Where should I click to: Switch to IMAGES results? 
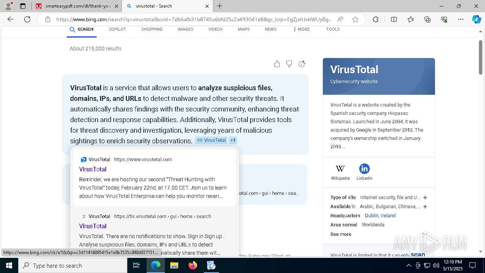coord(185,30)
